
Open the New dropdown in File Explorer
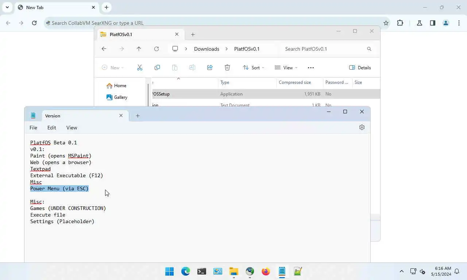tap(113, 67)
